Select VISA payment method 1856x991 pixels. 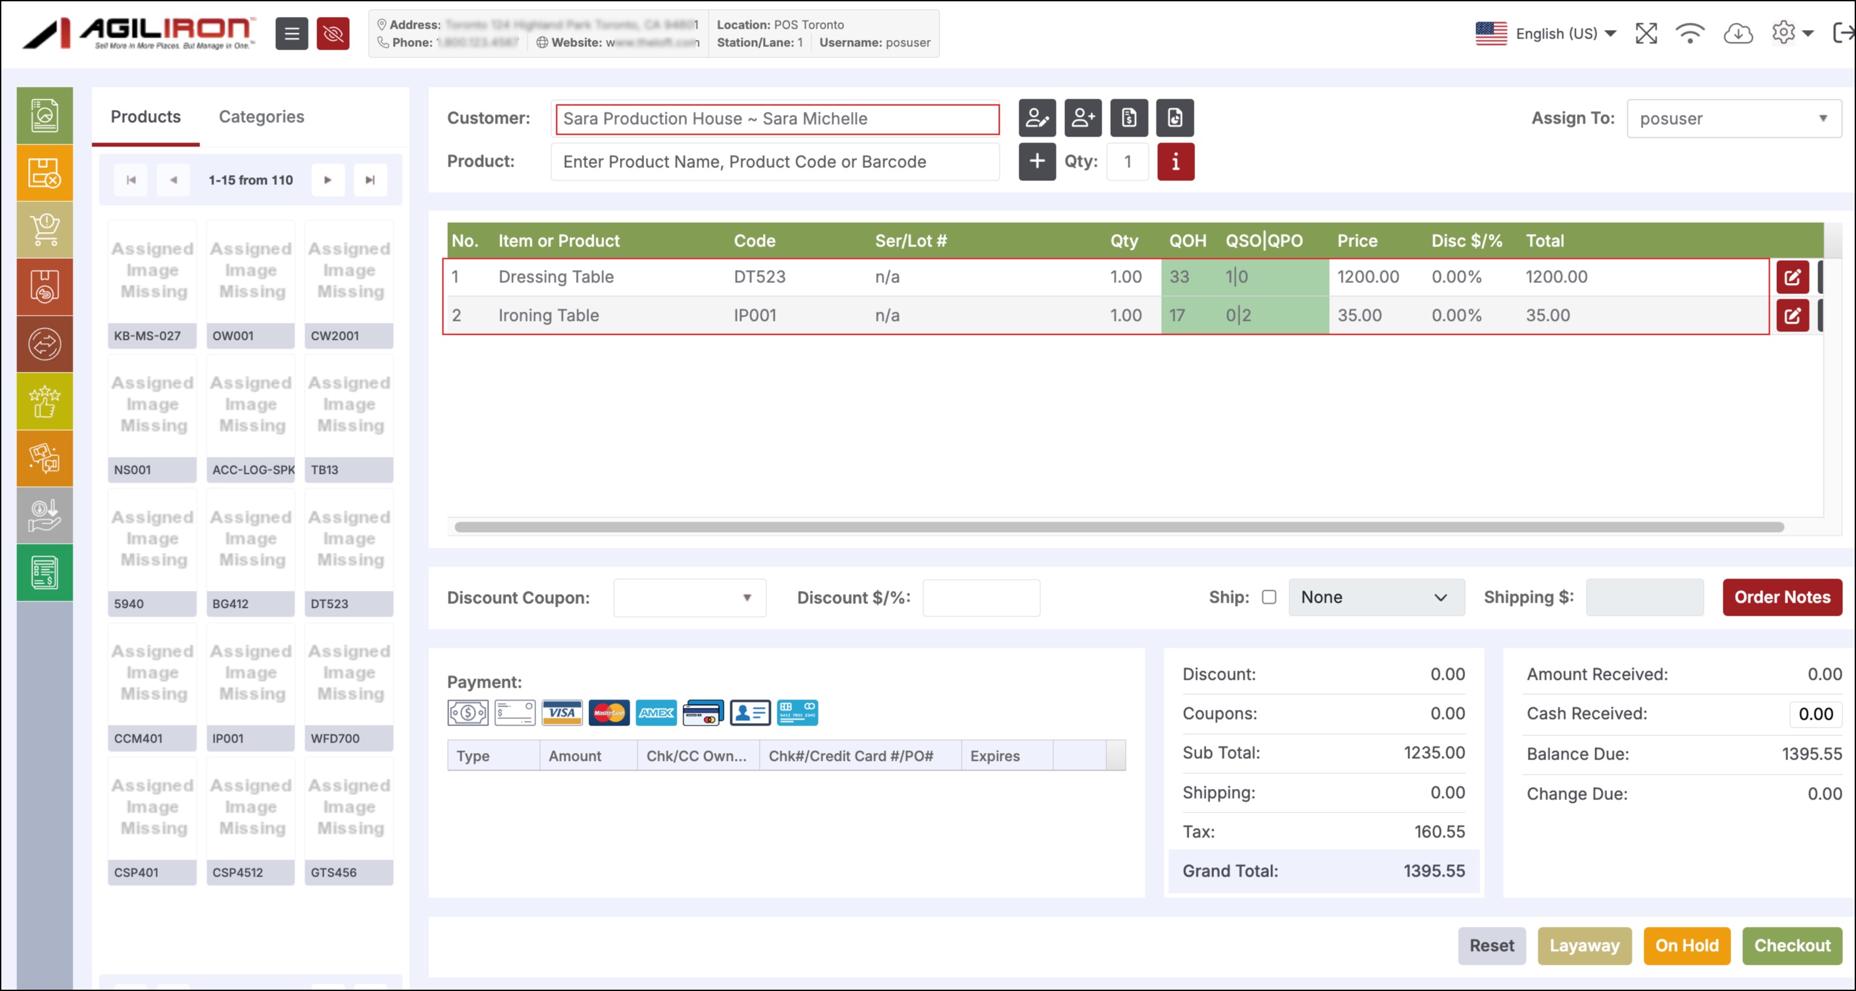click(x=562, y=713)
